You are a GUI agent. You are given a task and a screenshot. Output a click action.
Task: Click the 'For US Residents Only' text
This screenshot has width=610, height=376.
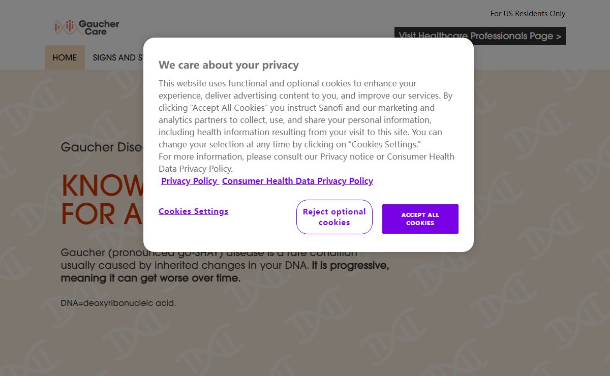(x=528, y=14)
